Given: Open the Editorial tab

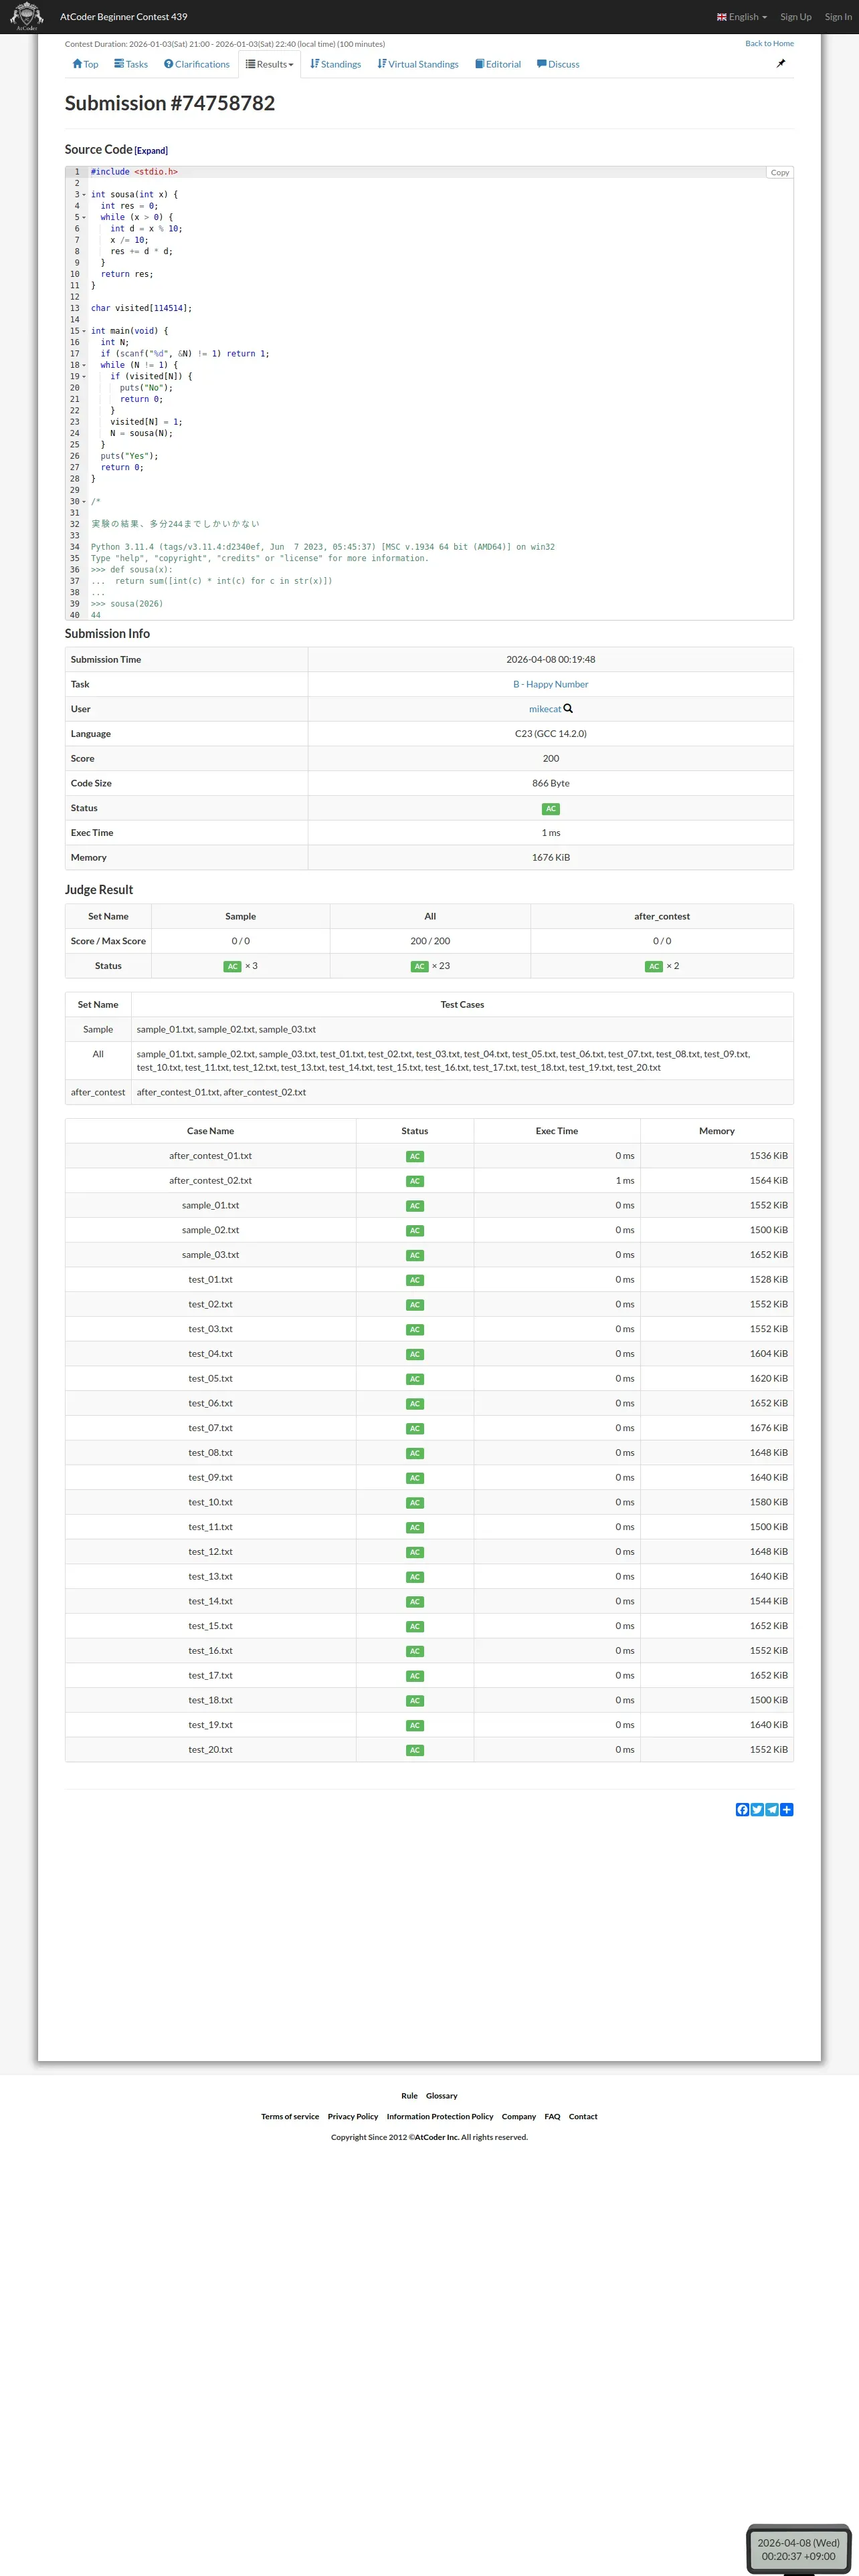Looking at the screenshot, I should point(498,64).
